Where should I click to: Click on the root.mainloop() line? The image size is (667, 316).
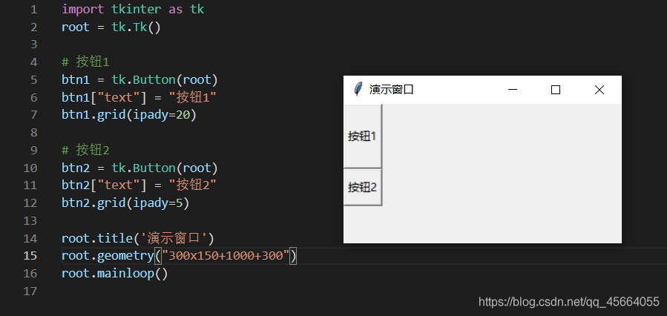pyautogui.click(x=115, y=273)
